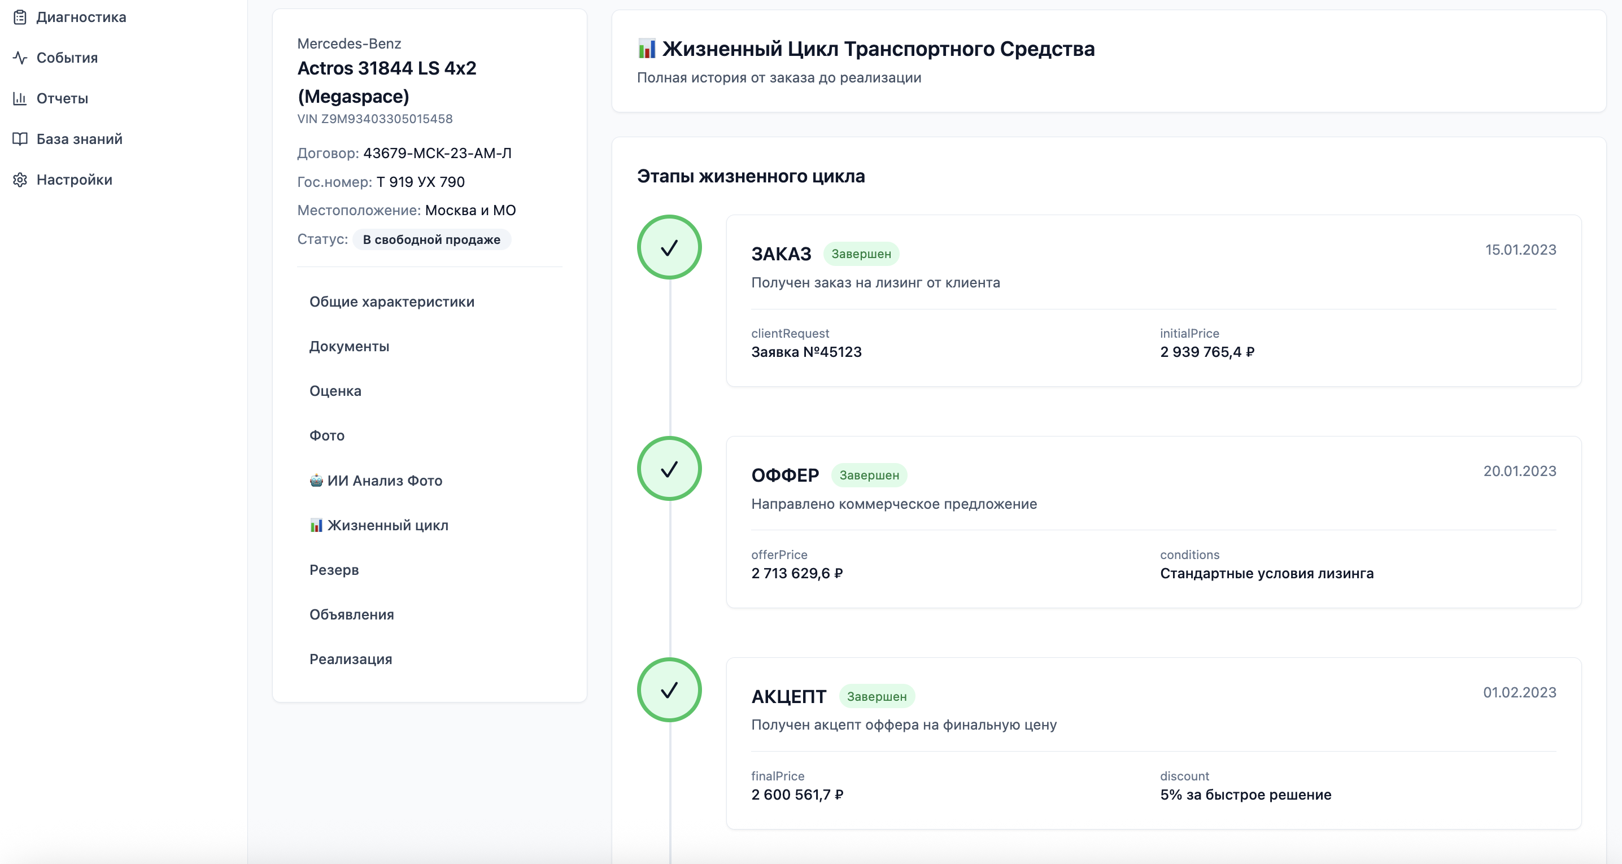
Task: Click the ЗАКАЗ stage checkmark circle
Action: (x=669, y=247)
